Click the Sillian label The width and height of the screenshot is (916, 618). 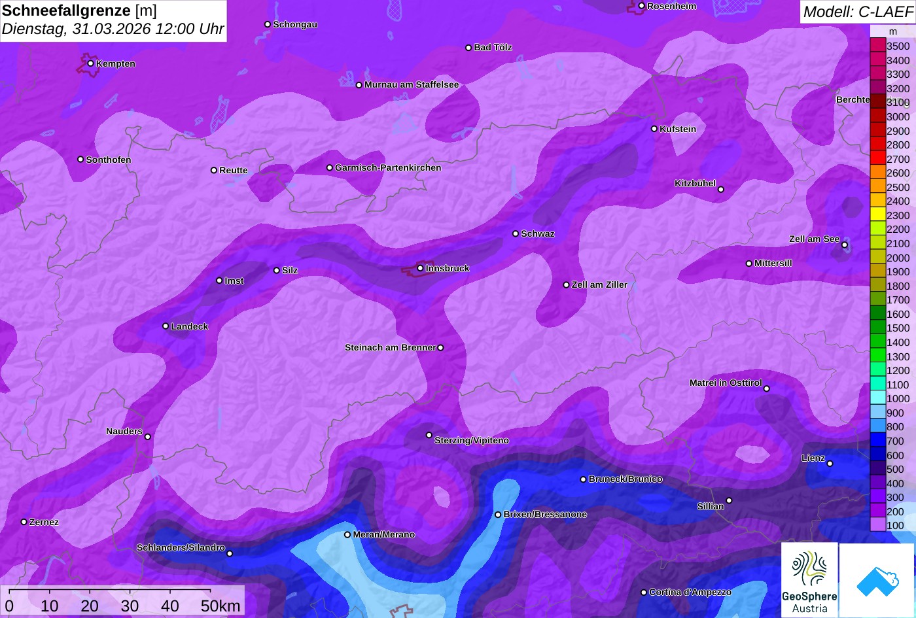click(x=711, y=506)
